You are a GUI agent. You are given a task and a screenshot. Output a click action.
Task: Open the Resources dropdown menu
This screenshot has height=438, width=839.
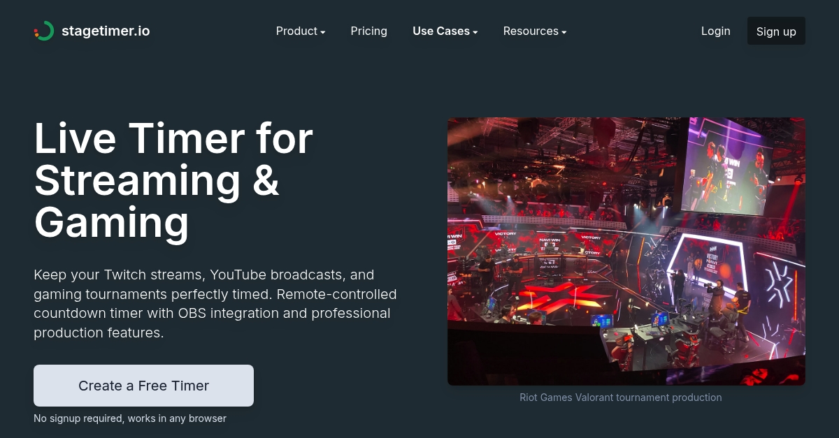[535, 31]
